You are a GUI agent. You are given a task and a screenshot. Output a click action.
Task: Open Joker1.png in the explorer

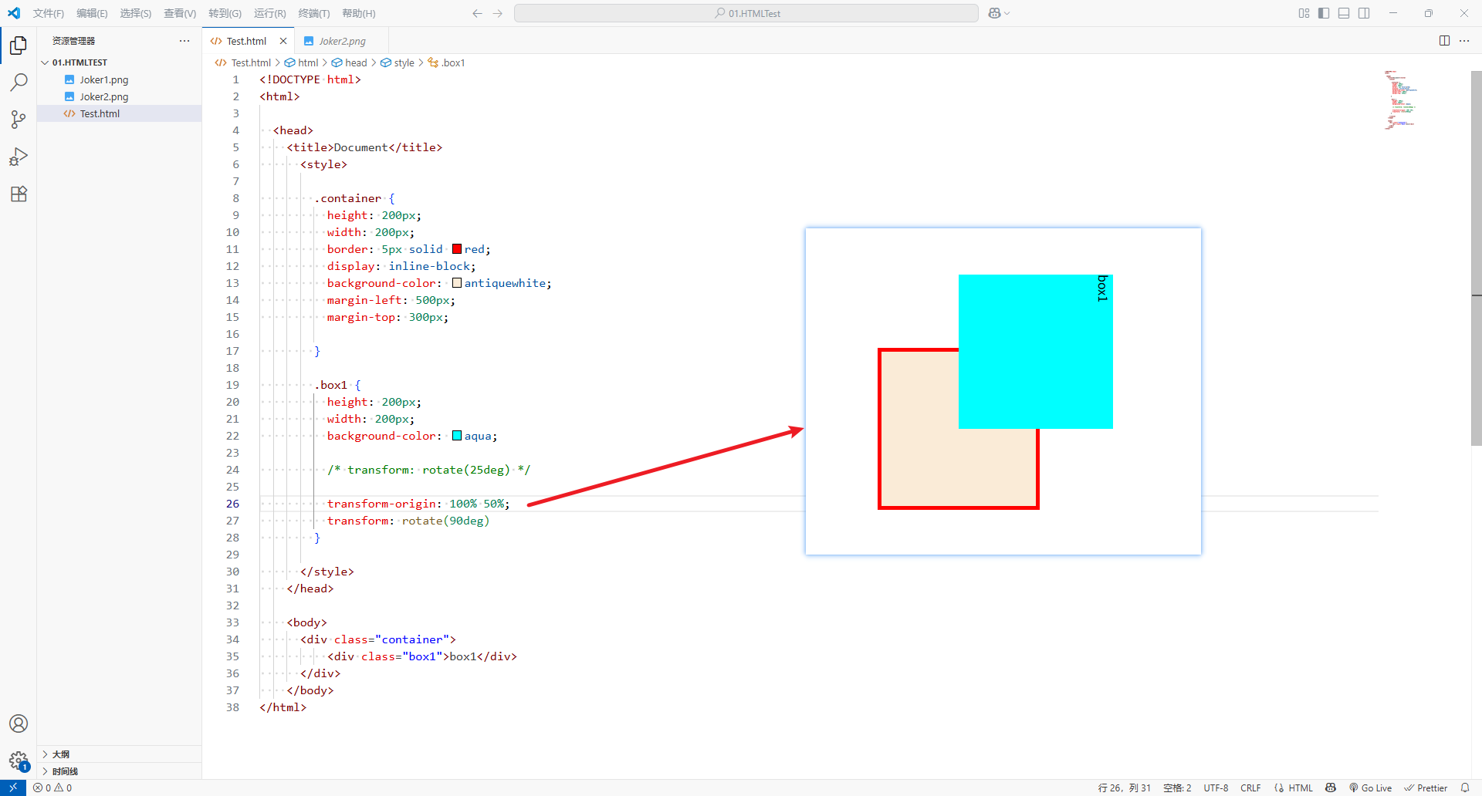coord(119,79)
